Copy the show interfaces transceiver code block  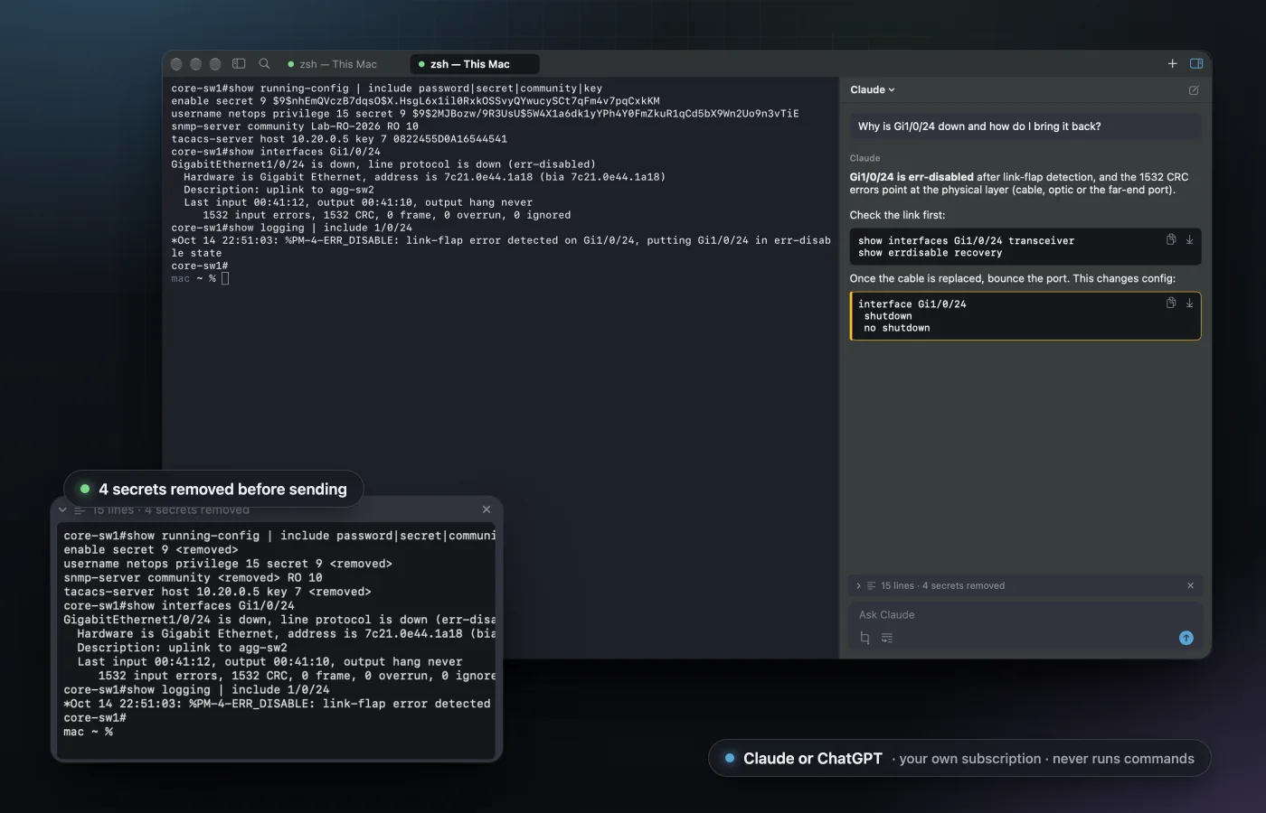point(1171,239)
